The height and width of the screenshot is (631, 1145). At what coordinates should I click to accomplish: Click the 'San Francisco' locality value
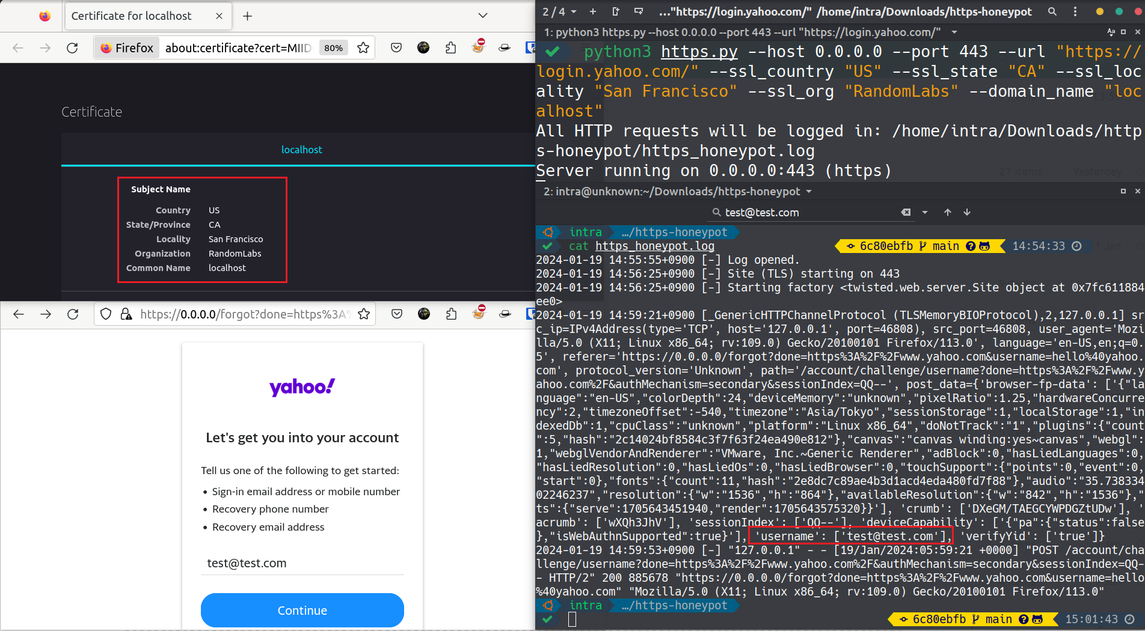coord(236,239)
